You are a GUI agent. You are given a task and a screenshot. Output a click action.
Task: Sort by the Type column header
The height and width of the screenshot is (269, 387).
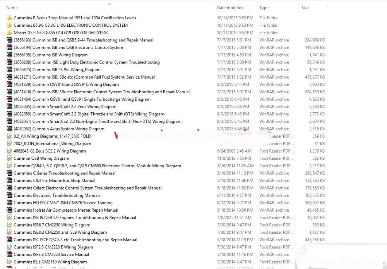tap(264, 8)
